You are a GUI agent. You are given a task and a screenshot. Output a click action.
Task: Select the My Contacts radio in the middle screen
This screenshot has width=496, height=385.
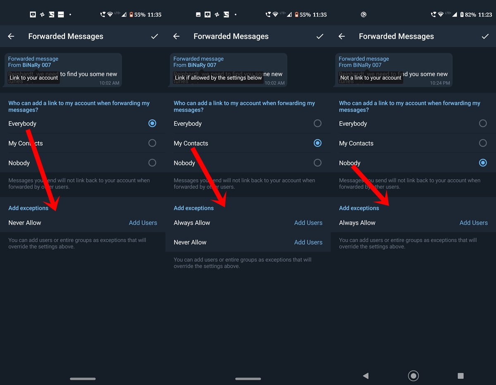click(317, 143)
